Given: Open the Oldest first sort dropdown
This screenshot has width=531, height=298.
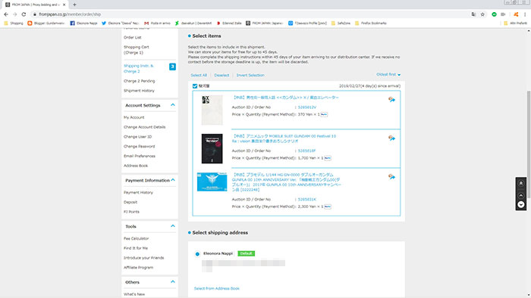Looking at the screenshot, I should coord(388,74).
